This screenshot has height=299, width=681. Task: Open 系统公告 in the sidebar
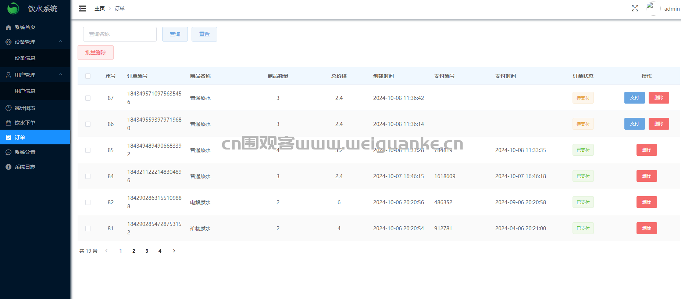(x=25, y=152)
